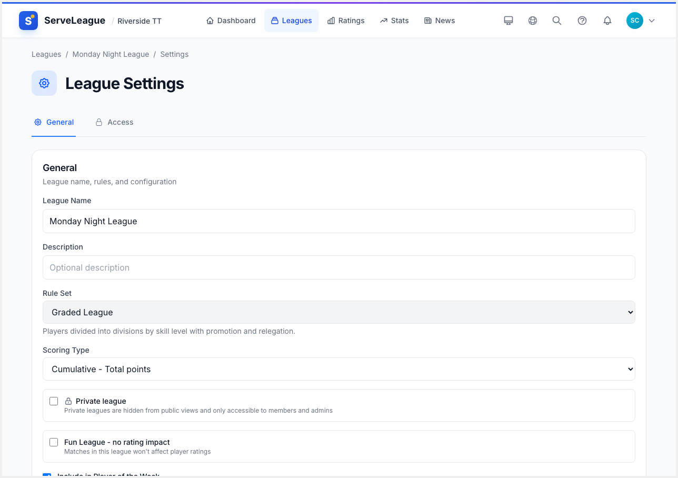Image resolution: width=678 pixels, height=478 pixels.
Task: Click the Settings breadcrumb text
Action: (x=174, y=54)
